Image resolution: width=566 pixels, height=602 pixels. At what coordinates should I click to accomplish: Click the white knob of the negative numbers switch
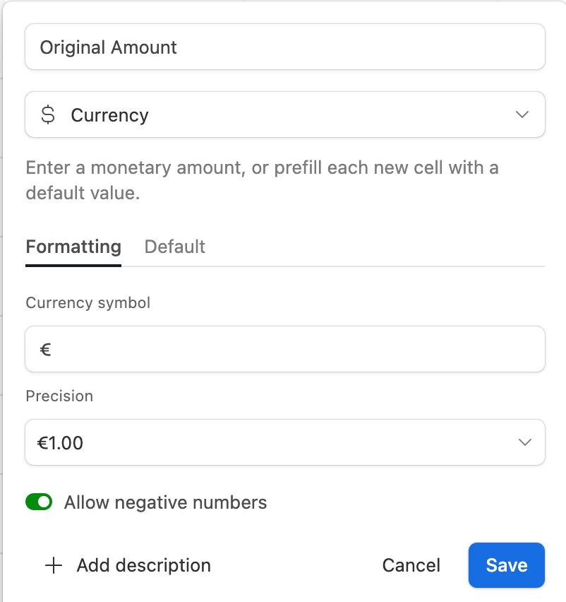(x=44, y=502)
